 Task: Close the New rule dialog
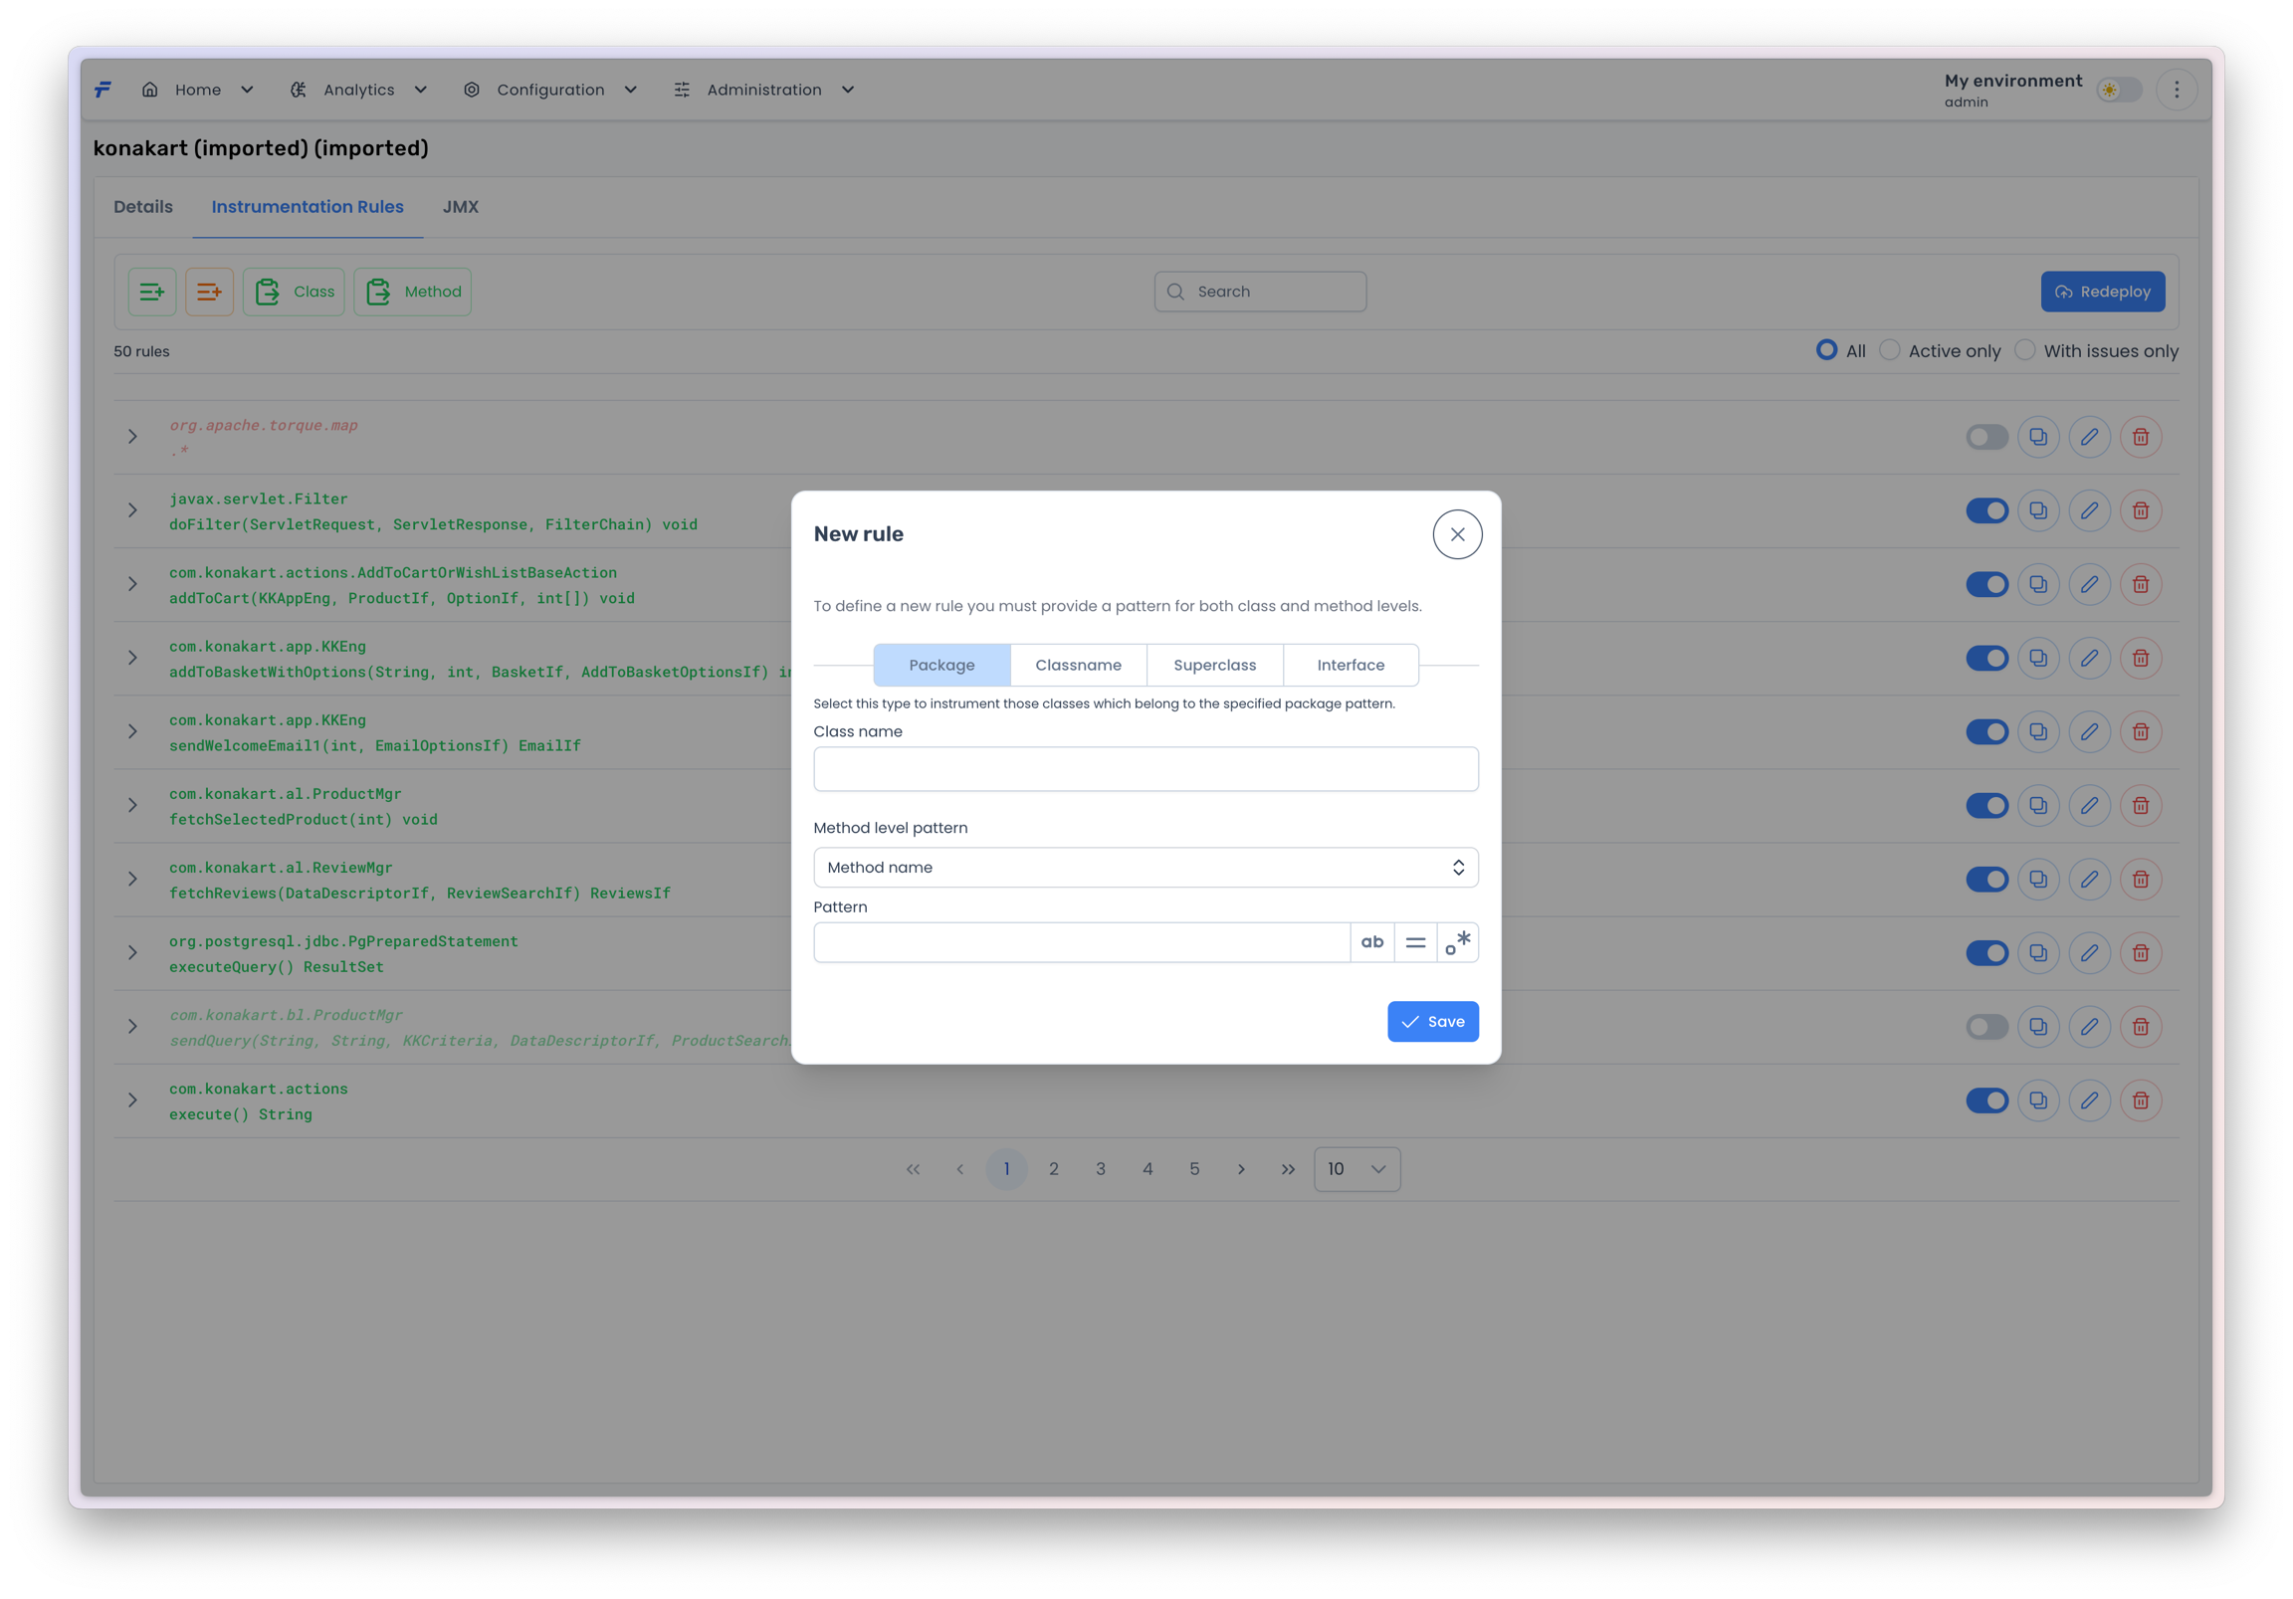(x=1457, y=534)
